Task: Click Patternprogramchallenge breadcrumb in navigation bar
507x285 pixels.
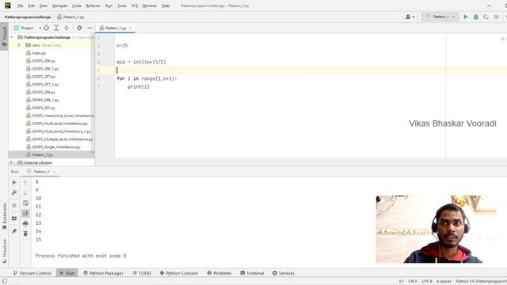Action: (x=28, y=17)
